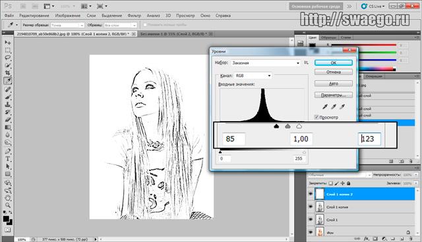Select the History Brush tool
Image resolution: width=422 pixels, height=242 pixels.
pyautogui.click(x=7, y=112)
